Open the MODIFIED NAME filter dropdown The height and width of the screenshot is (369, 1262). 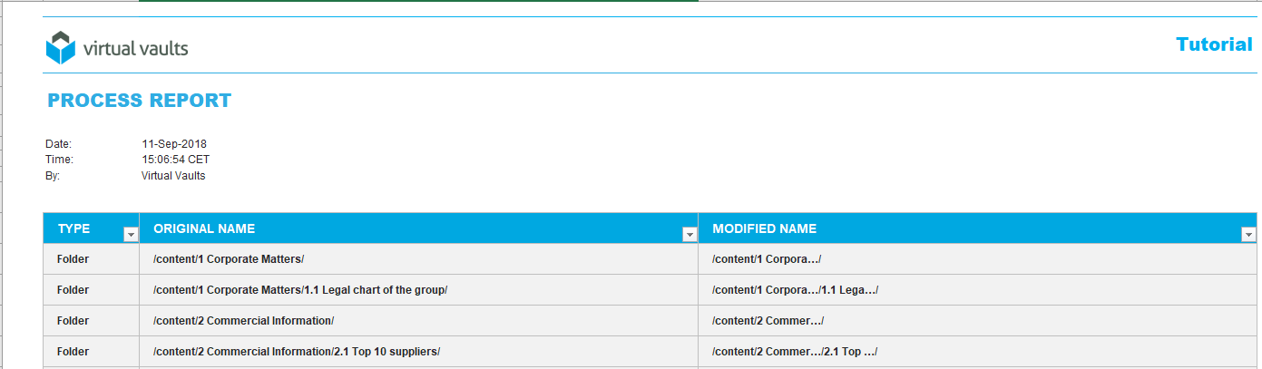(1248, 235)
